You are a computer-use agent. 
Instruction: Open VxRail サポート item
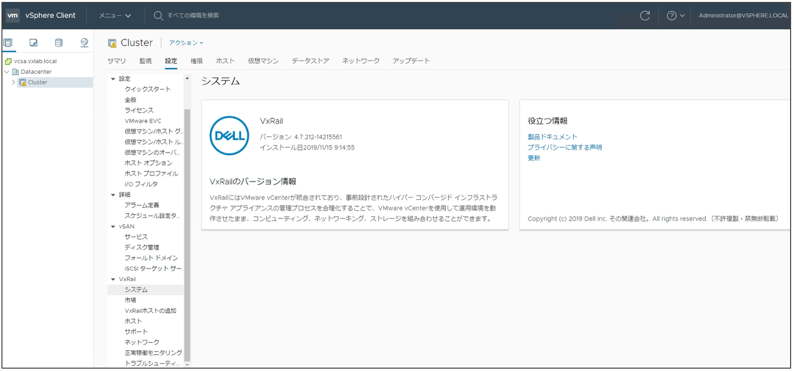(x=136, y=332)
